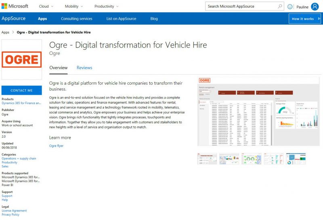Click the CONTACT ME button
This screenshot has height=220, width=323.
point(22,90)
